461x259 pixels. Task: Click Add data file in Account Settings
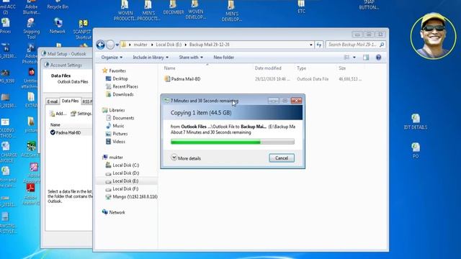58,114
